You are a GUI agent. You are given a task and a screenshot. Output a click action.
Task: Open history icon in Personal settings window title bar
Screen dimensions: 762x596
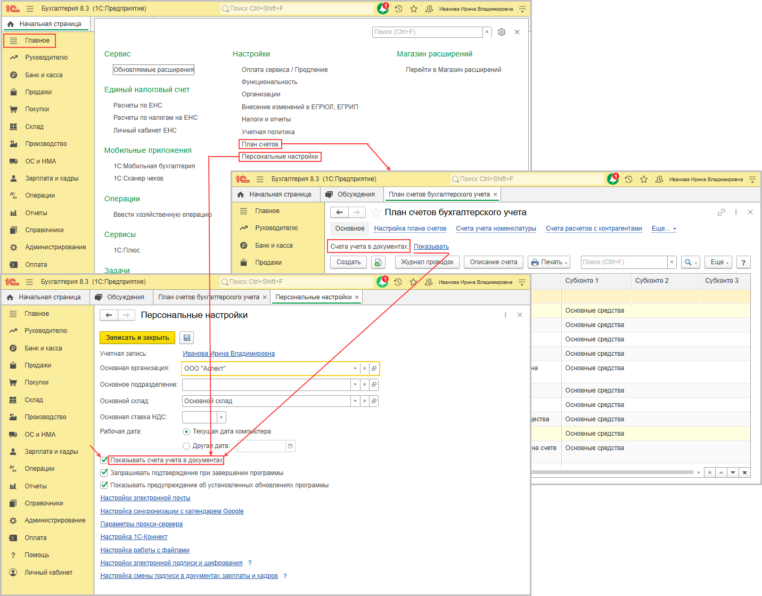click(x=398, y=282)
